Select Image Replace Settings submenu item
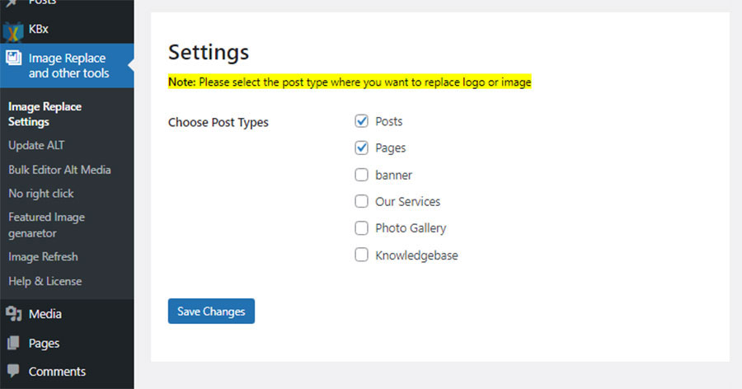Image resolution: width=742 pixels, height=389 pixels. click(45, 114)
